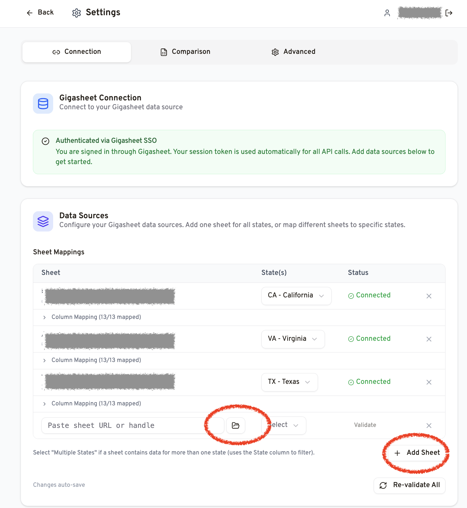Click the Data Sources layers icon
Viewport: 467px width, 508px height.
(x=43, y=221)
